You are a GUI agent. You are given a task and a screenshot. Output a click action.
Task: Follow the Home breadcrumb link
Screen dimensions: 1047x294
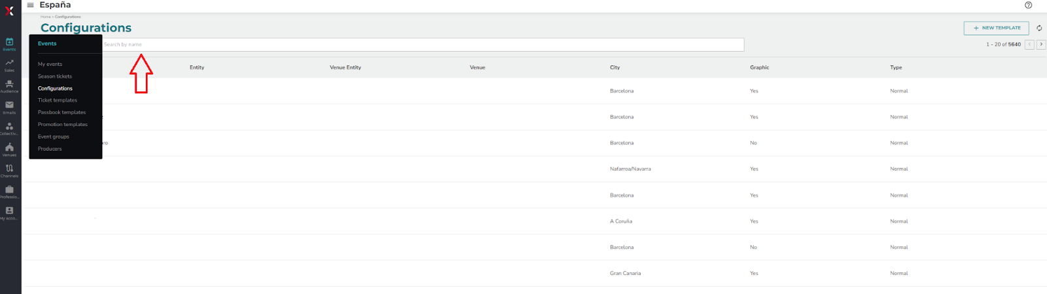pyautogui.click(x=45, y=17)
